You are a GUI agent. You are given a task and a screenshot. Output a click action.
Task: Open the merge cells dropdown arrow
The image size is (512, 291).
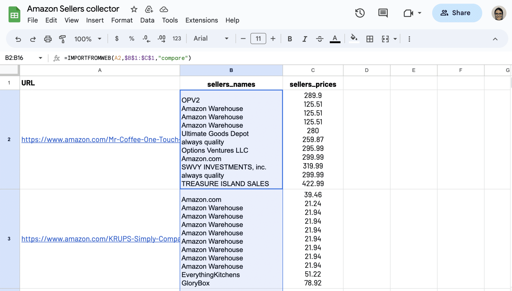(395, 39)
